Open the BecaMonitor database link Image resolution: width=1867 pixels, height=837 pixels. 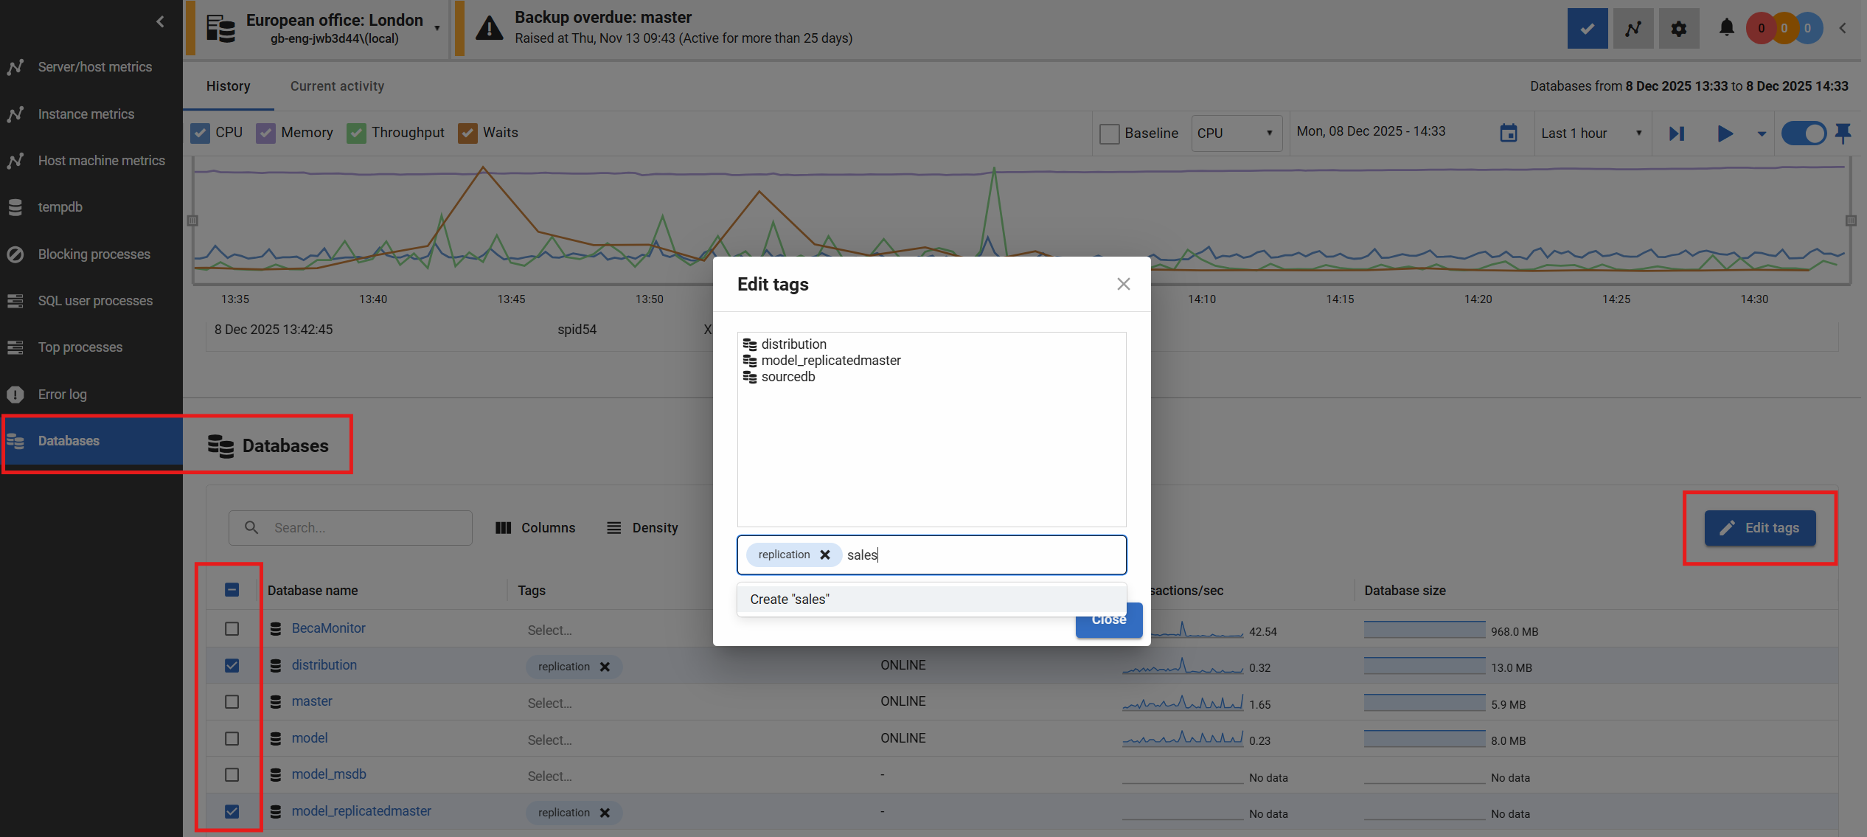[328, 628]
